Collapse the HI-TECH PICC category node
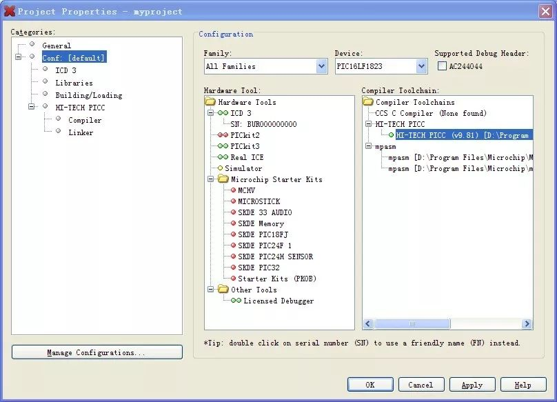The width and height of the screenshot is (557, 402). pos(31,106)
